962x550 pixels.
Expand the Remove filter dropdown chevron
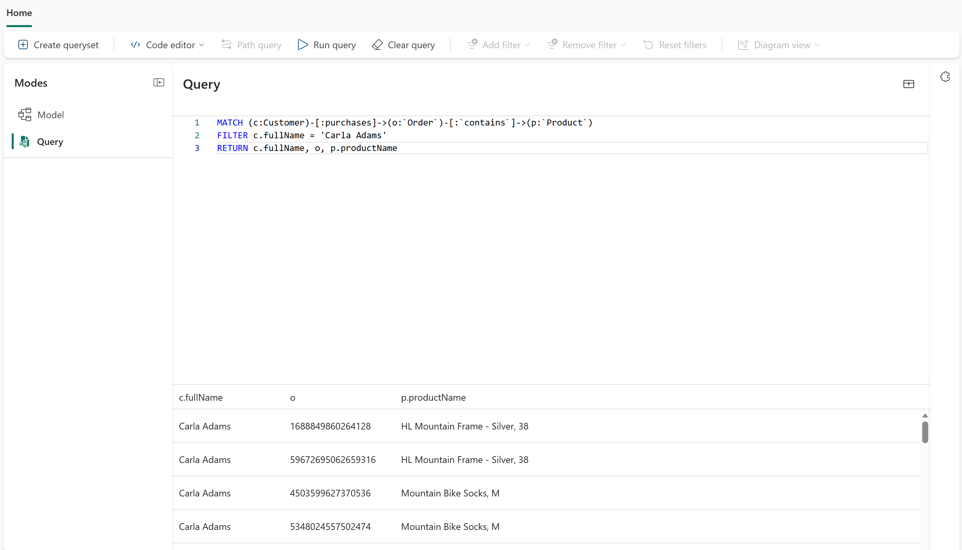[x=623, y=45]
